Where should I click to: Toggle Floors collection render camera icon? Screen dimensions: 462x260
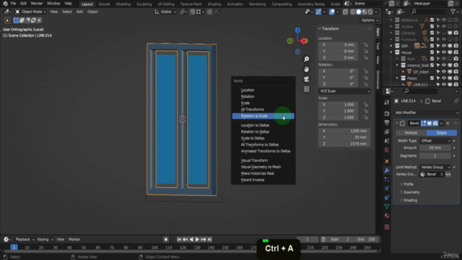(456, 78)
